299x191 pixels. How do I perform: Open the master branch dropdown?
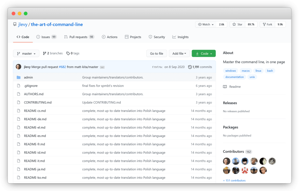pyautogui.click(x=26, y=53)
